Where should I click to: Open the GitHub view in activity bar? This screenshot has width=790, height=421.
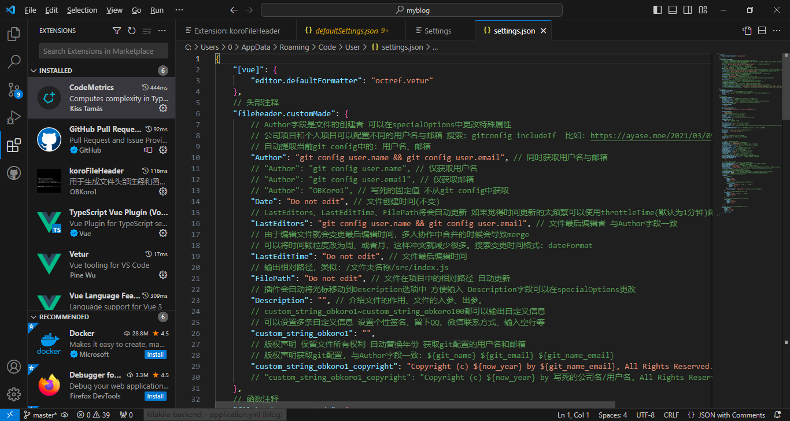tap(13, 173)
